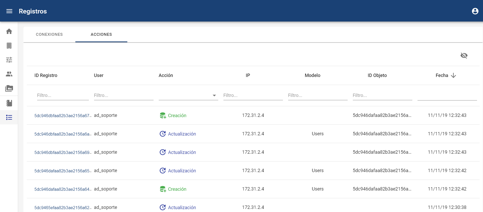The image size is (483, 212).
Task: Open the notebook sidebar icon
Action: (x=9, y=103)
